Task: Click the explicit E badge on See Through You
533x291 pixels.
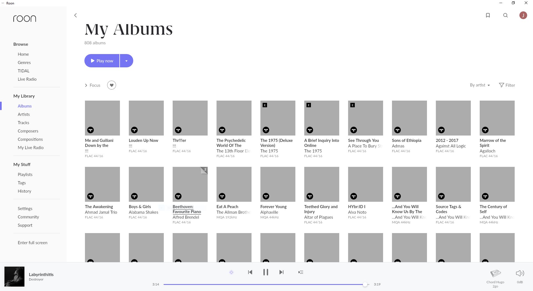Action: point(353,105)
